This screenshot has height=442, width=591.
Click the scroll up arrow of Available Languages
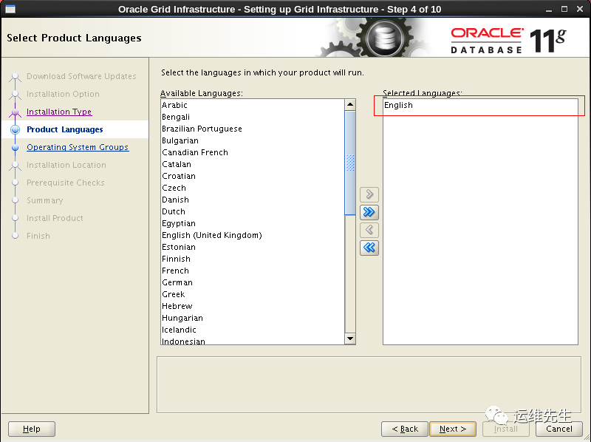[350, 104]
